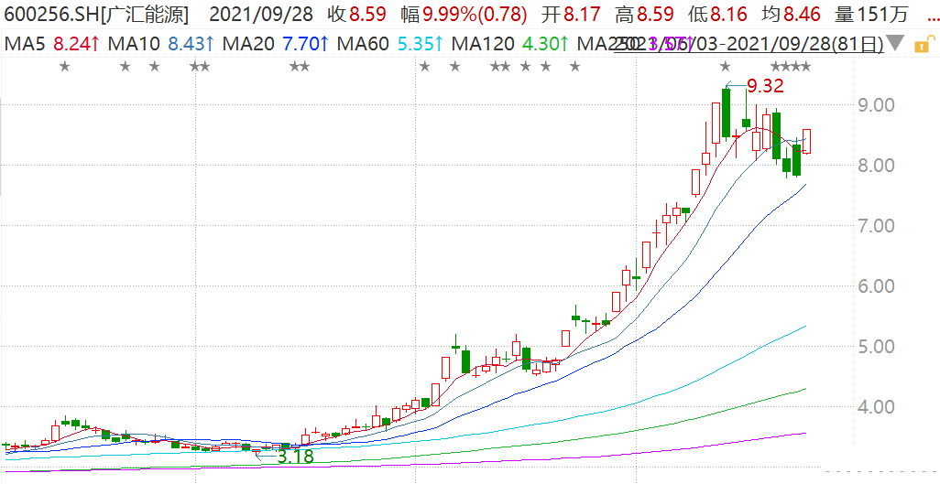
Task: Click the 3.18 lowest price annotation
Action: (x=294, y=455)
